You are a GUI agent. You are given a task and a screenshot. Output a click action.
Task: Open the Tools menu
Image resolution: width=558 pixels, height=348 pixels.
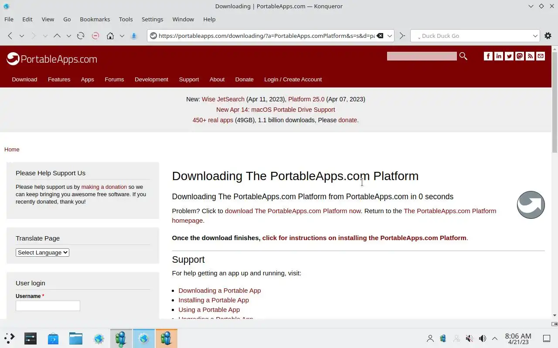click(126, 19)
